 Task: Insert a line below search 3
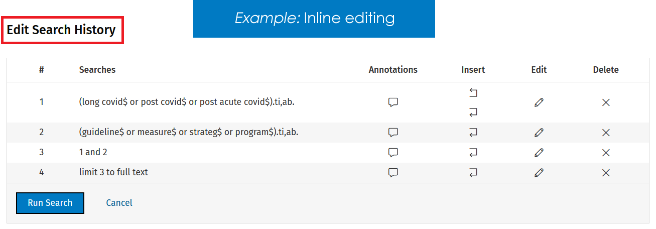click(x=473, y=152)
